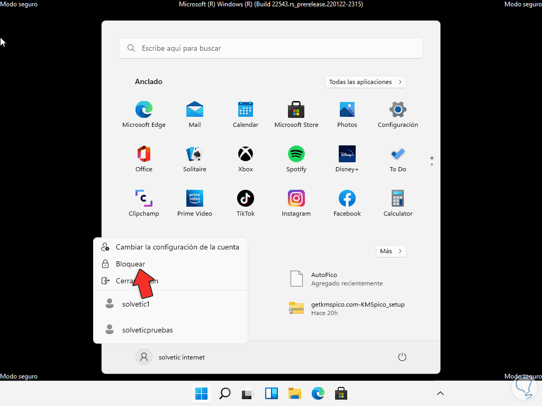Open Widgets from the taskbar

[272, 393]
